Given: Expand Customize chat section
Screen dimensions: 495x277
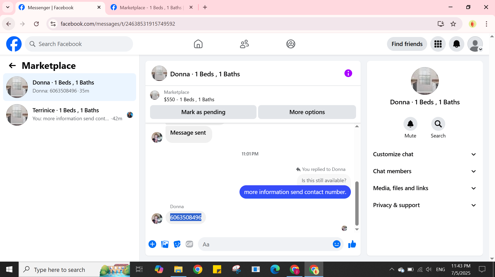Looking at the screenshot, I should (425, 154).
